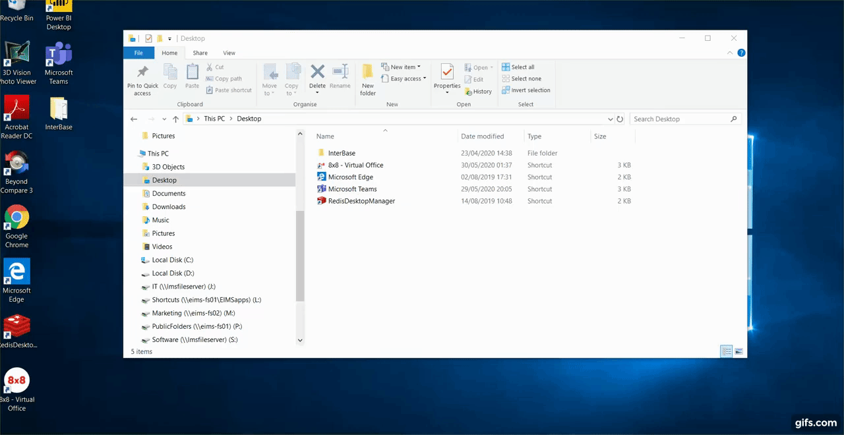This screenshot has height=435, width=844.
Task: Click the quick access properties checkmark icon
Action: click(148, 39)
